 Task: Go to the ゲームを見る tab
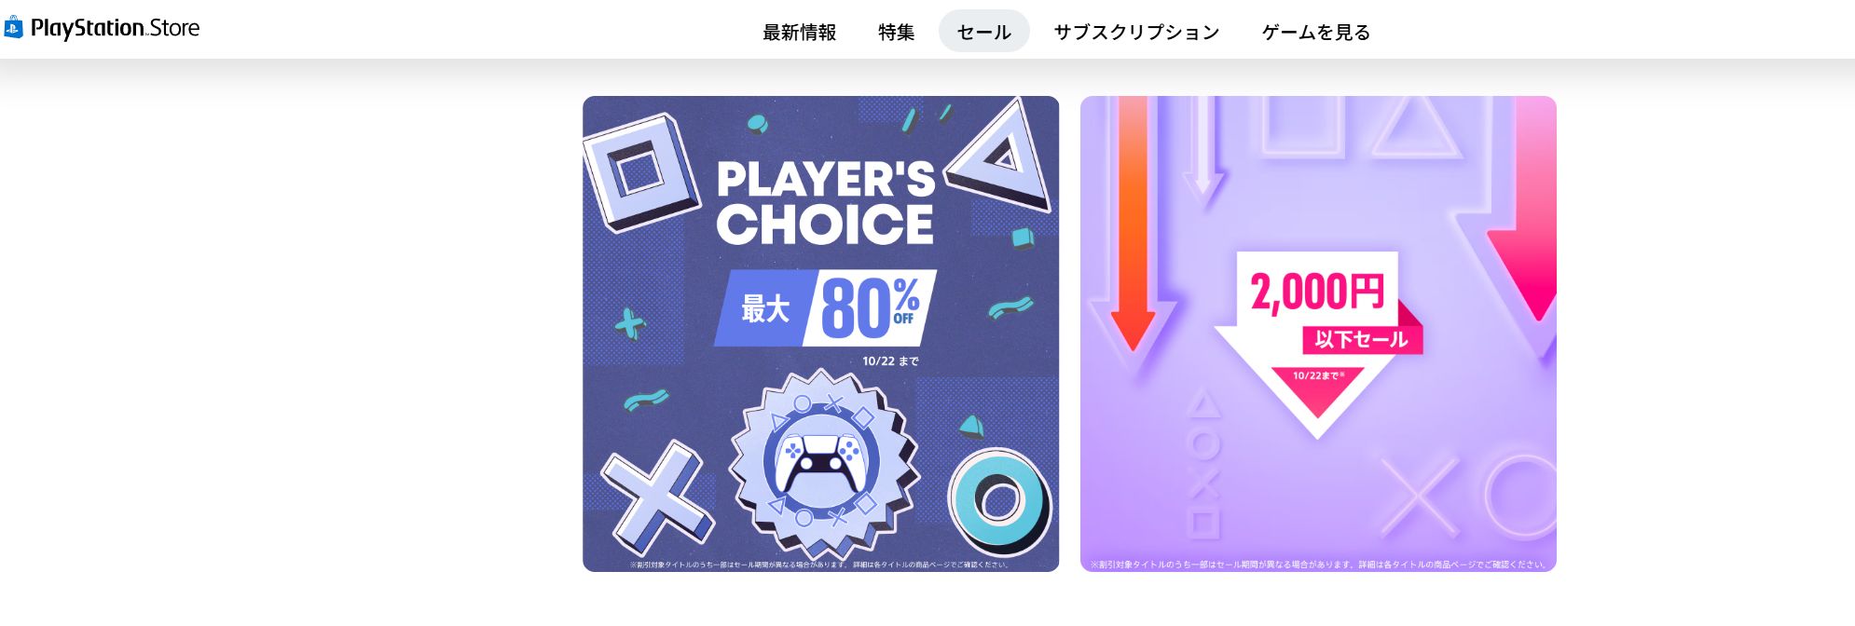(x=1316, y=32)
